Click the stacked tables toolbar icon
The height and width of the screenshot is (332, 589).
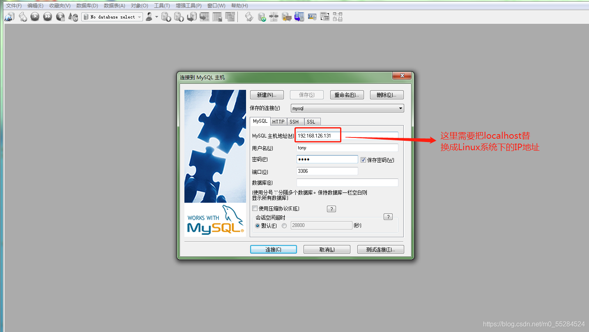pyautogui.click(x=230, y=17)
